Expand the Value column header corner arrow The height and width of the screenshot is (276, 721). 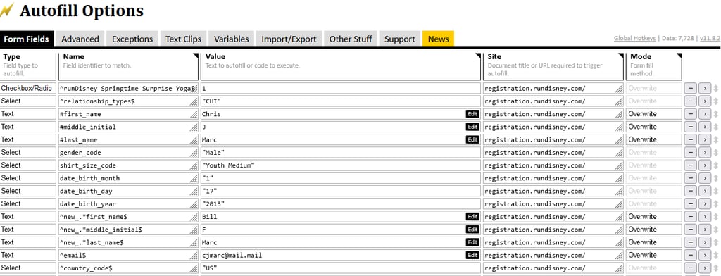coord(478,56)
